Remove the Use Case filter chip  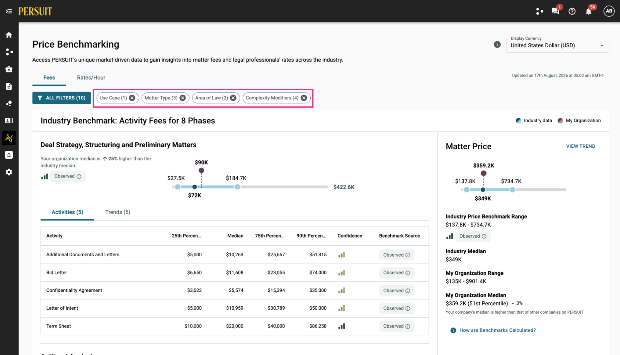[132, 98]
